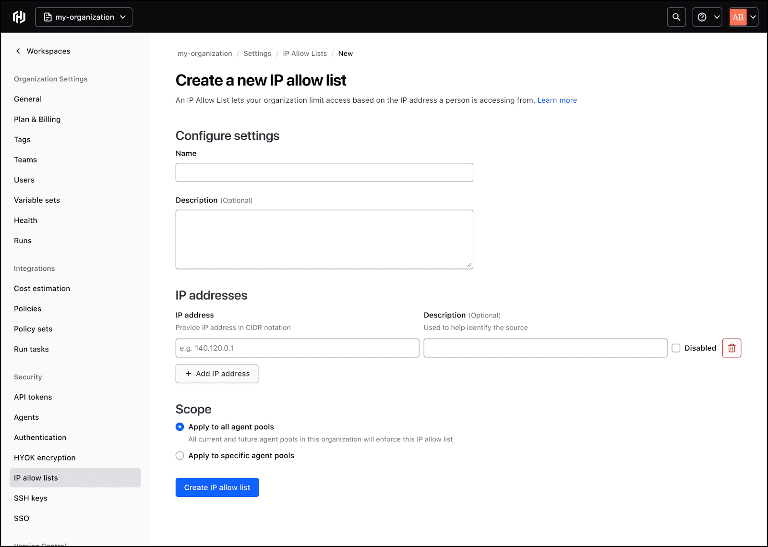Select Apply to all agent pools
The height and width of the screenshot is (547, 768).
(180, 426)
